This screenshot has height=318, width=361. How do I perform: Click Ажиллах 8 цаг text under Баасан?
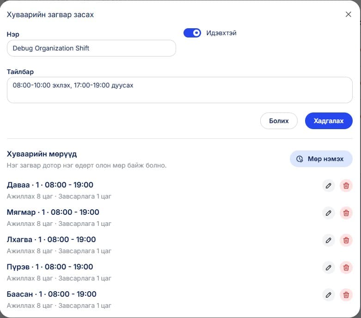(30, 306)
